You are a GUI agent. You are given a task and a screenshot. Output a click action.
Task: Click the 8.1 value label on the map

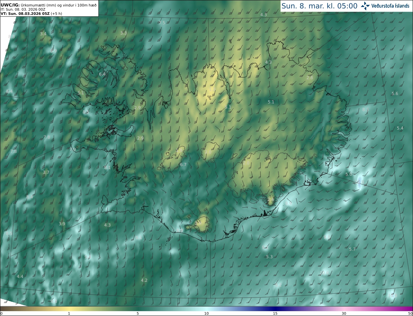click(107, 167)
